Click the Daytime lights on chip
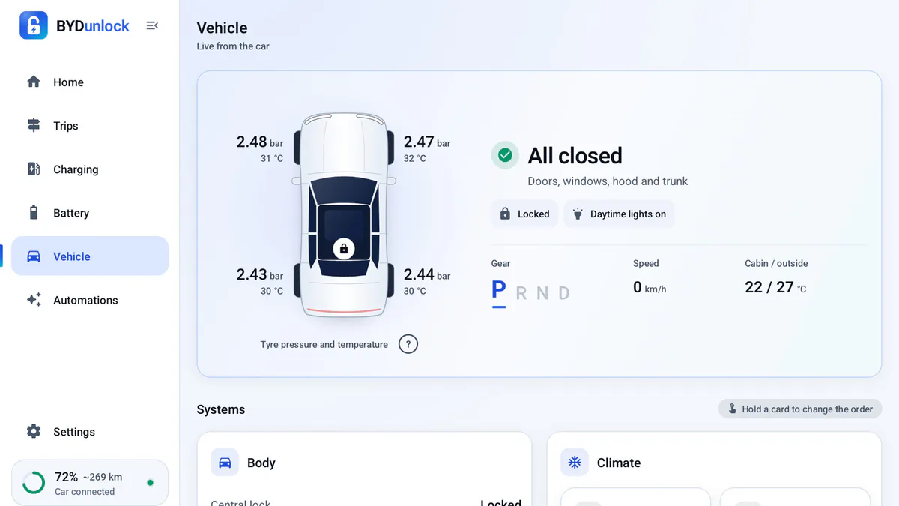The width and height of the screenshot is (899, 506). point(619,214)
